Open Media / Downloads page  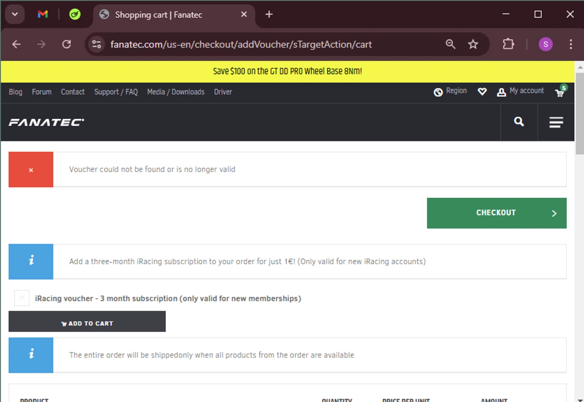point(176,92)
